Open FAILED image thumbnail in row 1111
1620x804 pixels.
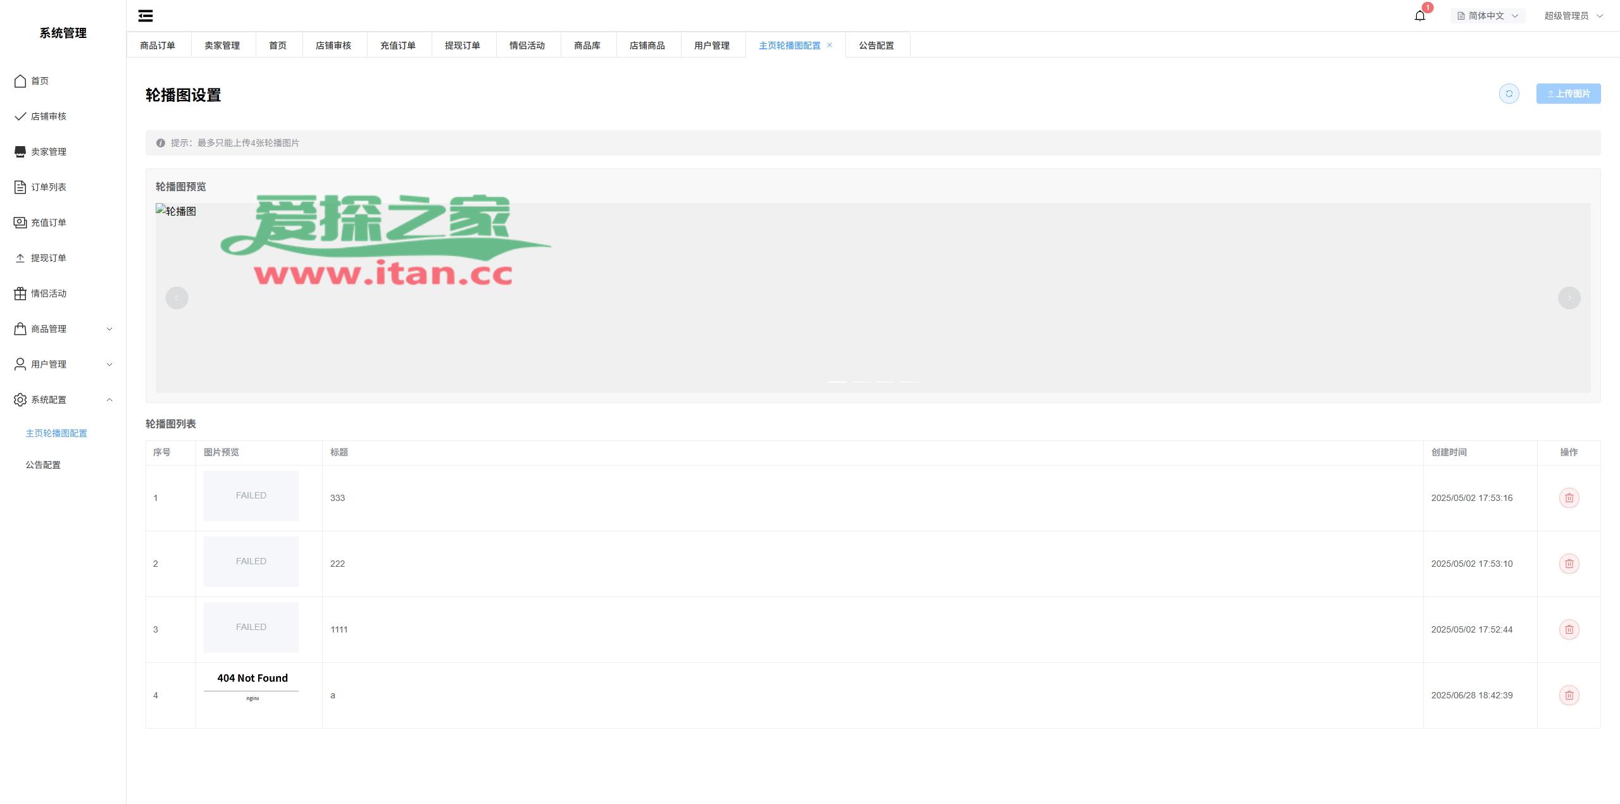[251, 628]
